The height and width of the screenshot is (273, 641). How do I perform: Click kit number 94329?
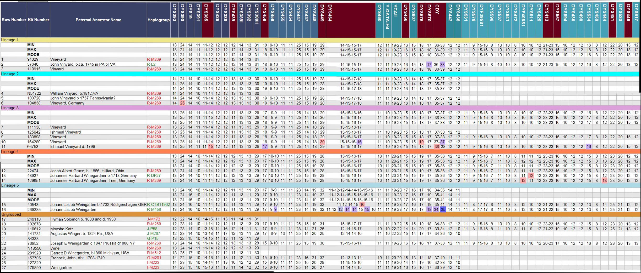tap(33, 59)
